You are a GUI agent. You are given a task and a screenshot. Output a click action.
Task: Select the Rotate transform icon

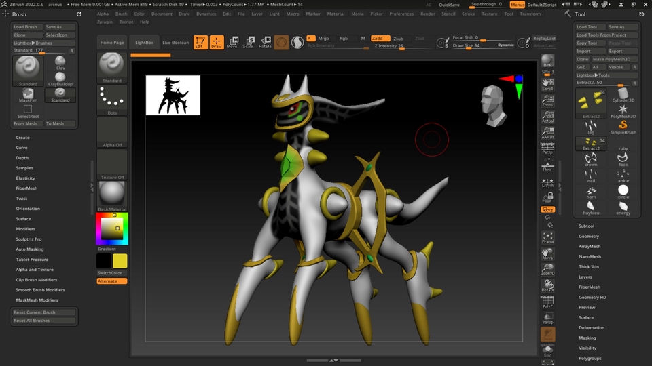(x=265, y=42)
